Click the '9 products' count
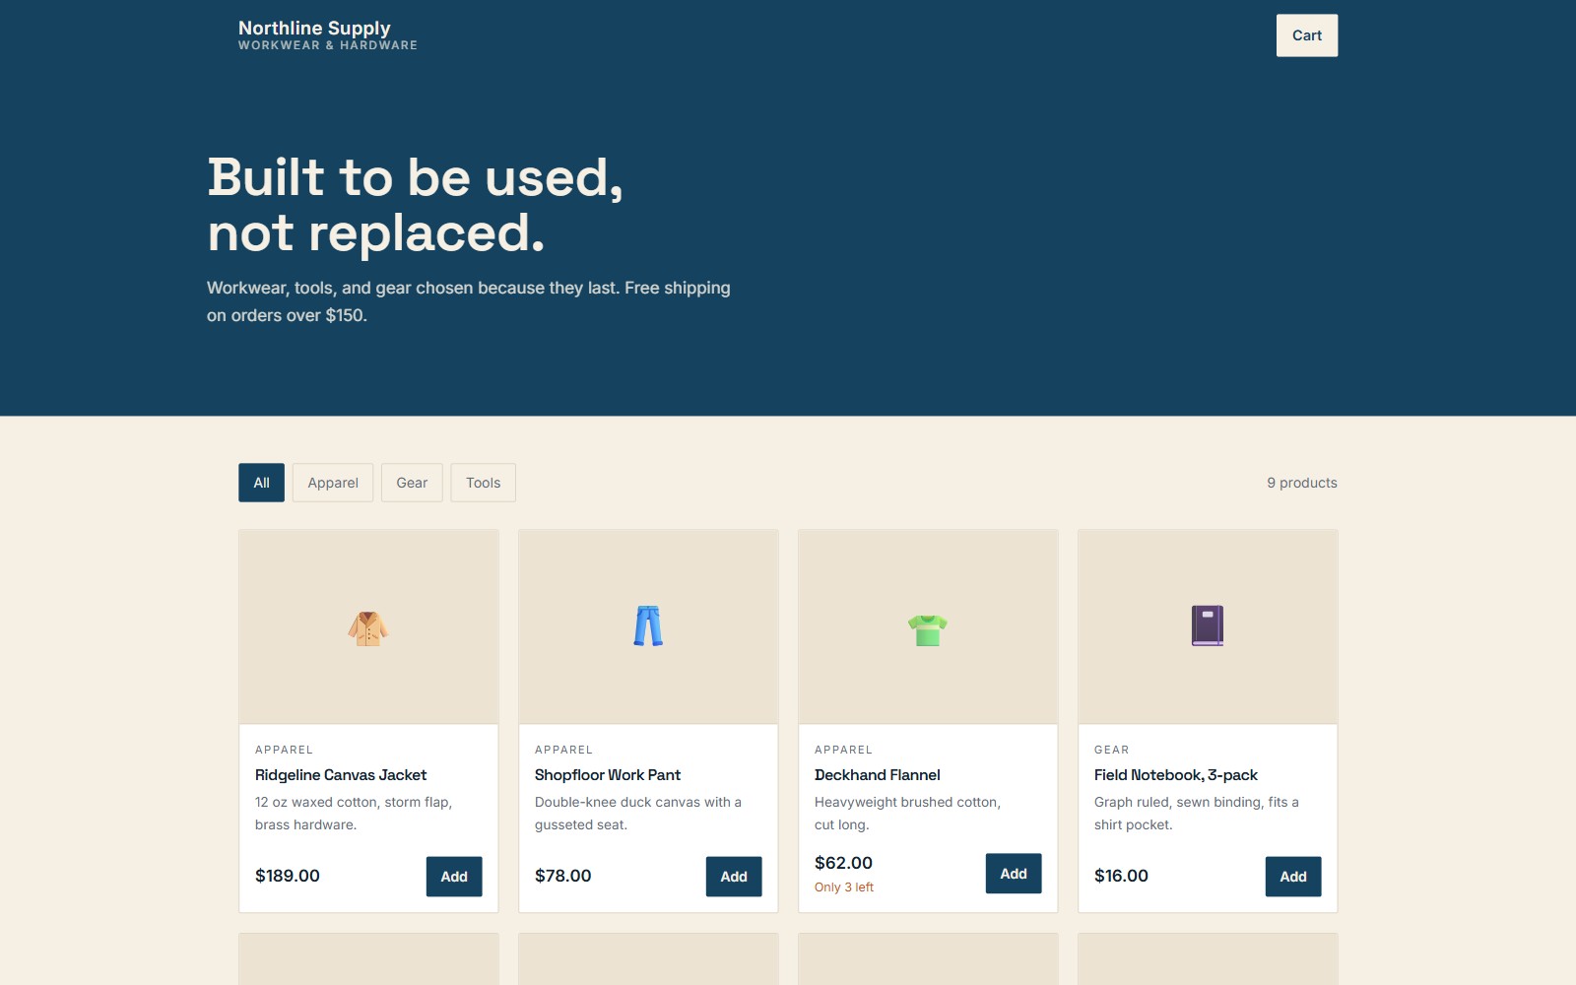This screenshot has width=1576, height=985. [1302, 483]
